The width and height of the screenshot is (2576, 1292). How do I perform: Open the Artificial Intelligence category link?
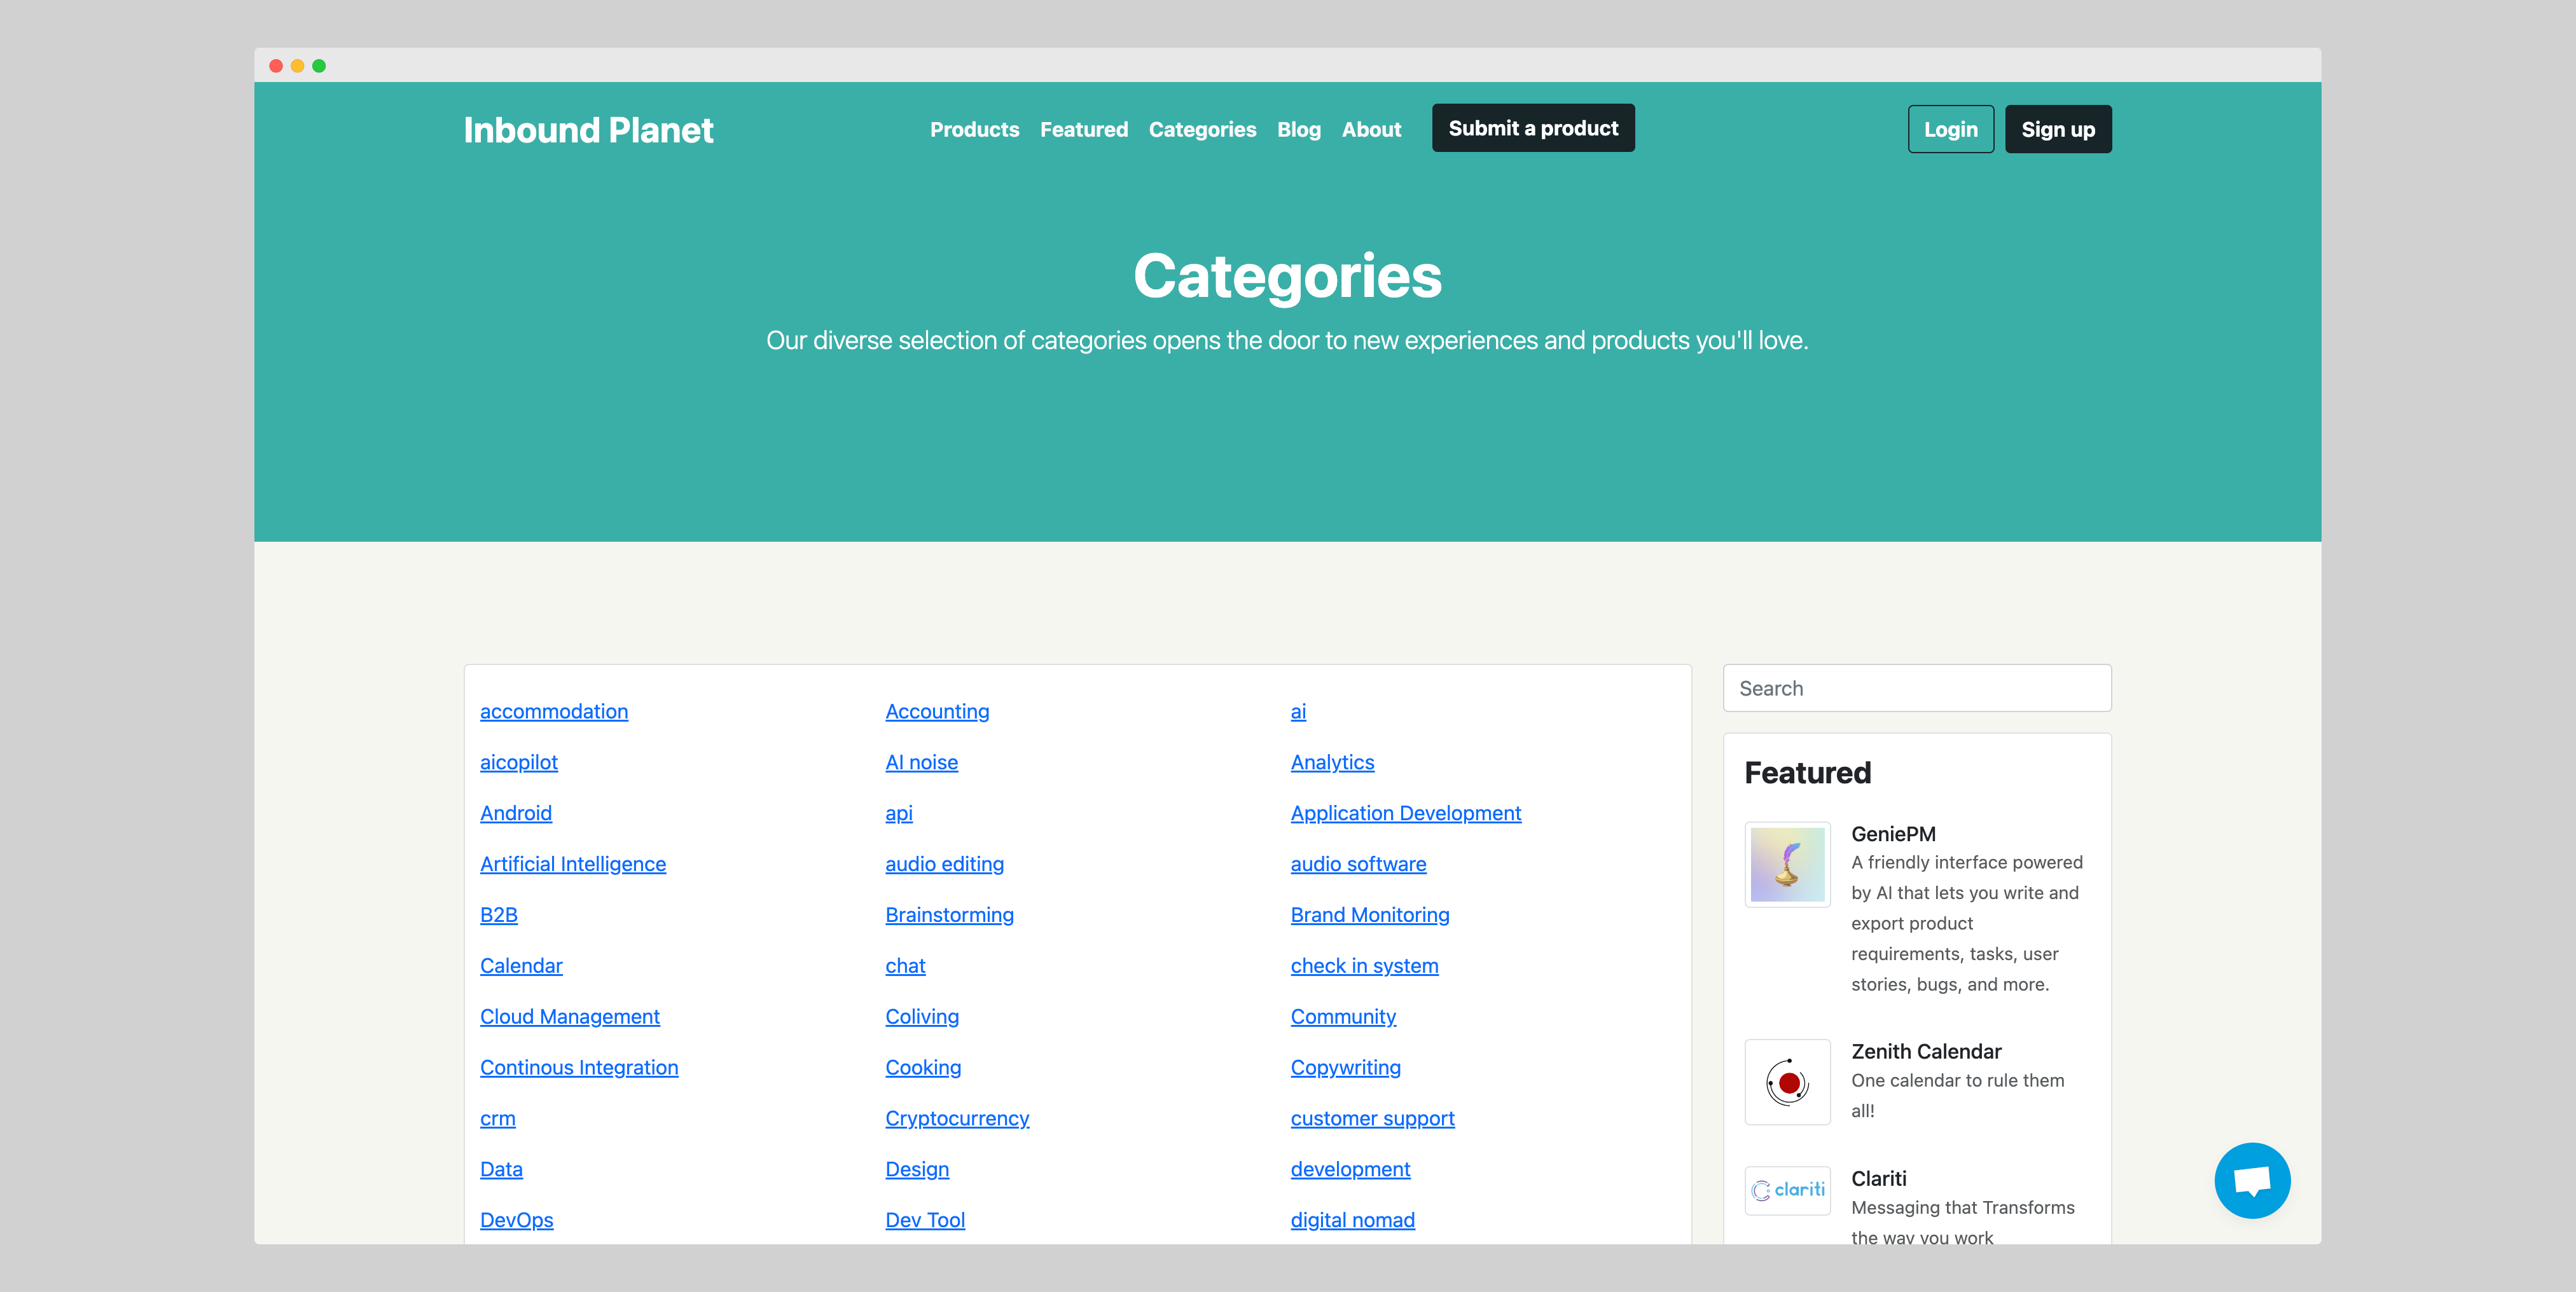(572, 864)
